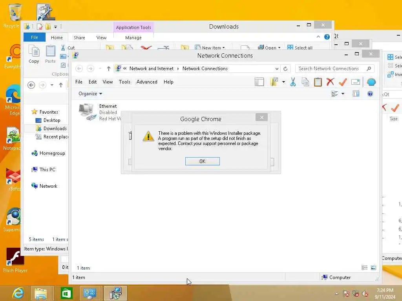Open the Edit menu in Network Connections

93,82
